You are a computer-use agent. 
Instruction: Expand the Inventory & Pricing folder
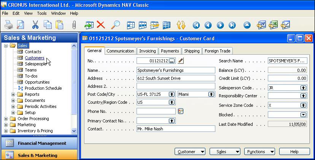(x=6, y=131)
